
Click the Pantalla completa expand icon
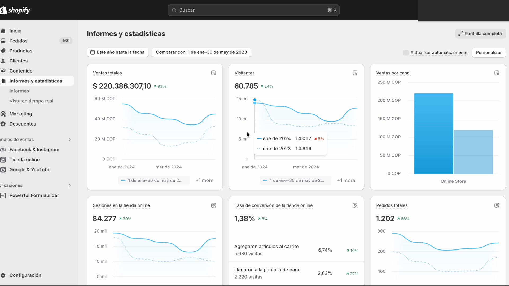point(461,34)
